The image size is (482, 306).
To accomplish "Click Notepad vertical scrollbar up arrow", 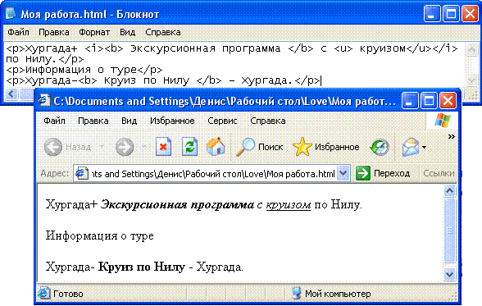I will (472, 50).
